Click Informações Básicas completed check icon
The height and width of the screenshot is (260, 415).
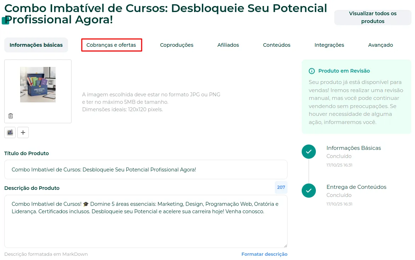[x=309, y=152]
